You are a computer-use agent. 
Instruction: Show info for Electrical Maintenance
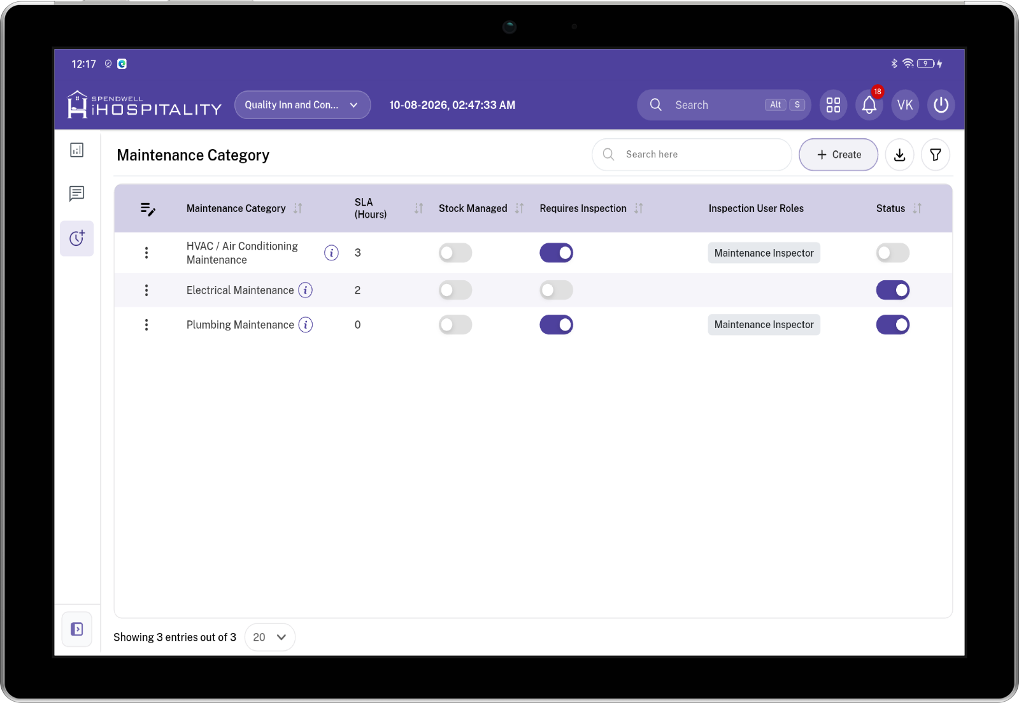[x=306, y=290]
